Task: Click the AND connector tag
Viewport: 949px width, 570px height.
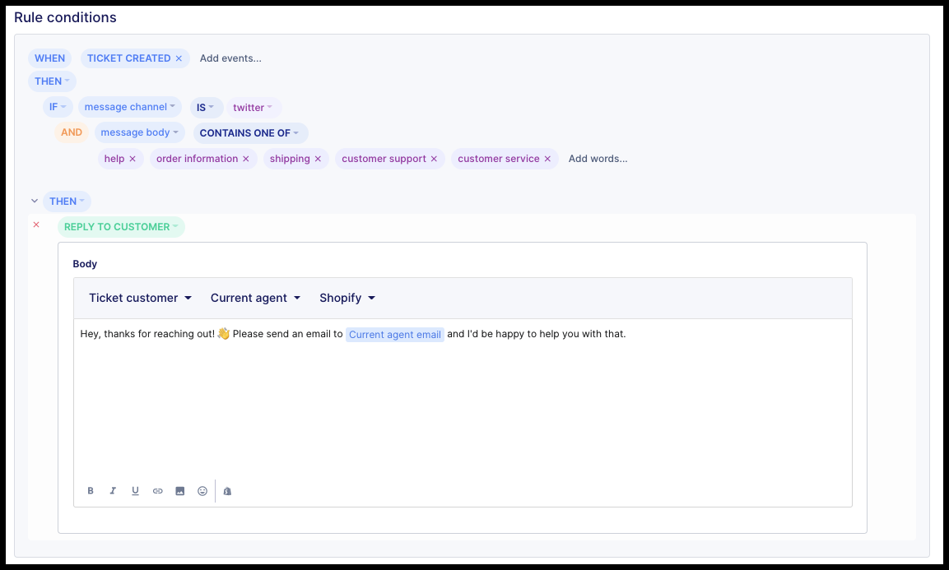Action: coord(72,132)
